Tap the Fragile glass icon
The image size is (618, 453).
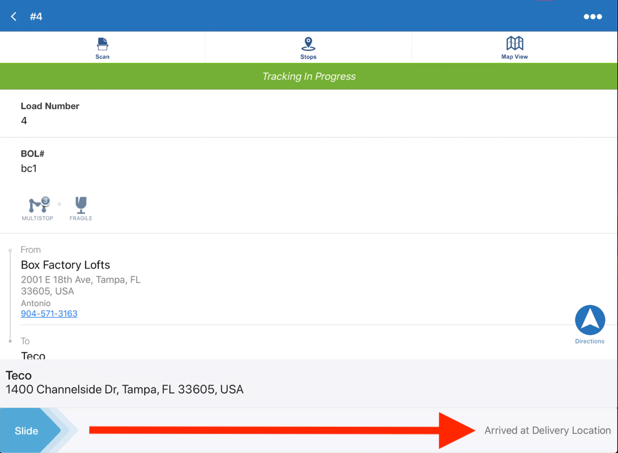(x=81, y=205)
